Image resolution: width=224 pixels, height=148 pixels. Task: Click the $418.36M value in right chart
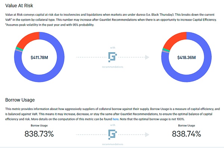point(186,57)
